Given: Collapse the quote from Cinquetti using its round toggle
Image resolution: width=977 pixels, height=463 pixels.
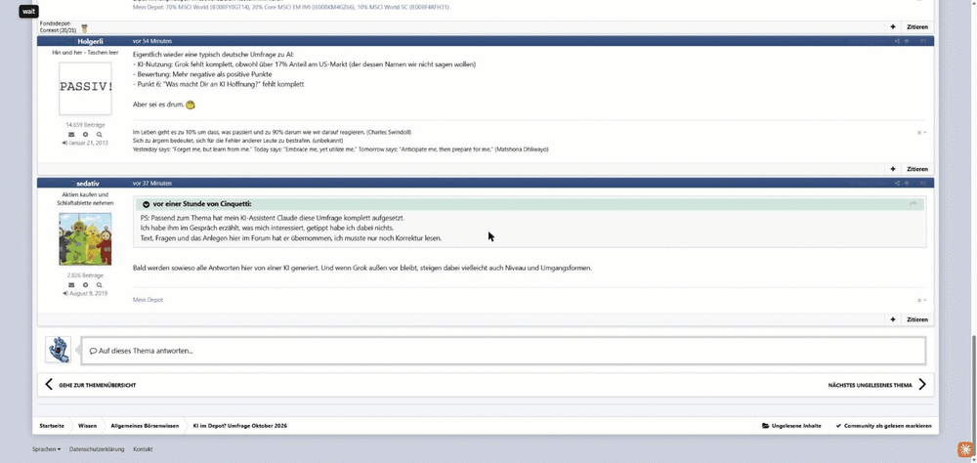Looking at the screenshot, I should pos(146,204).
